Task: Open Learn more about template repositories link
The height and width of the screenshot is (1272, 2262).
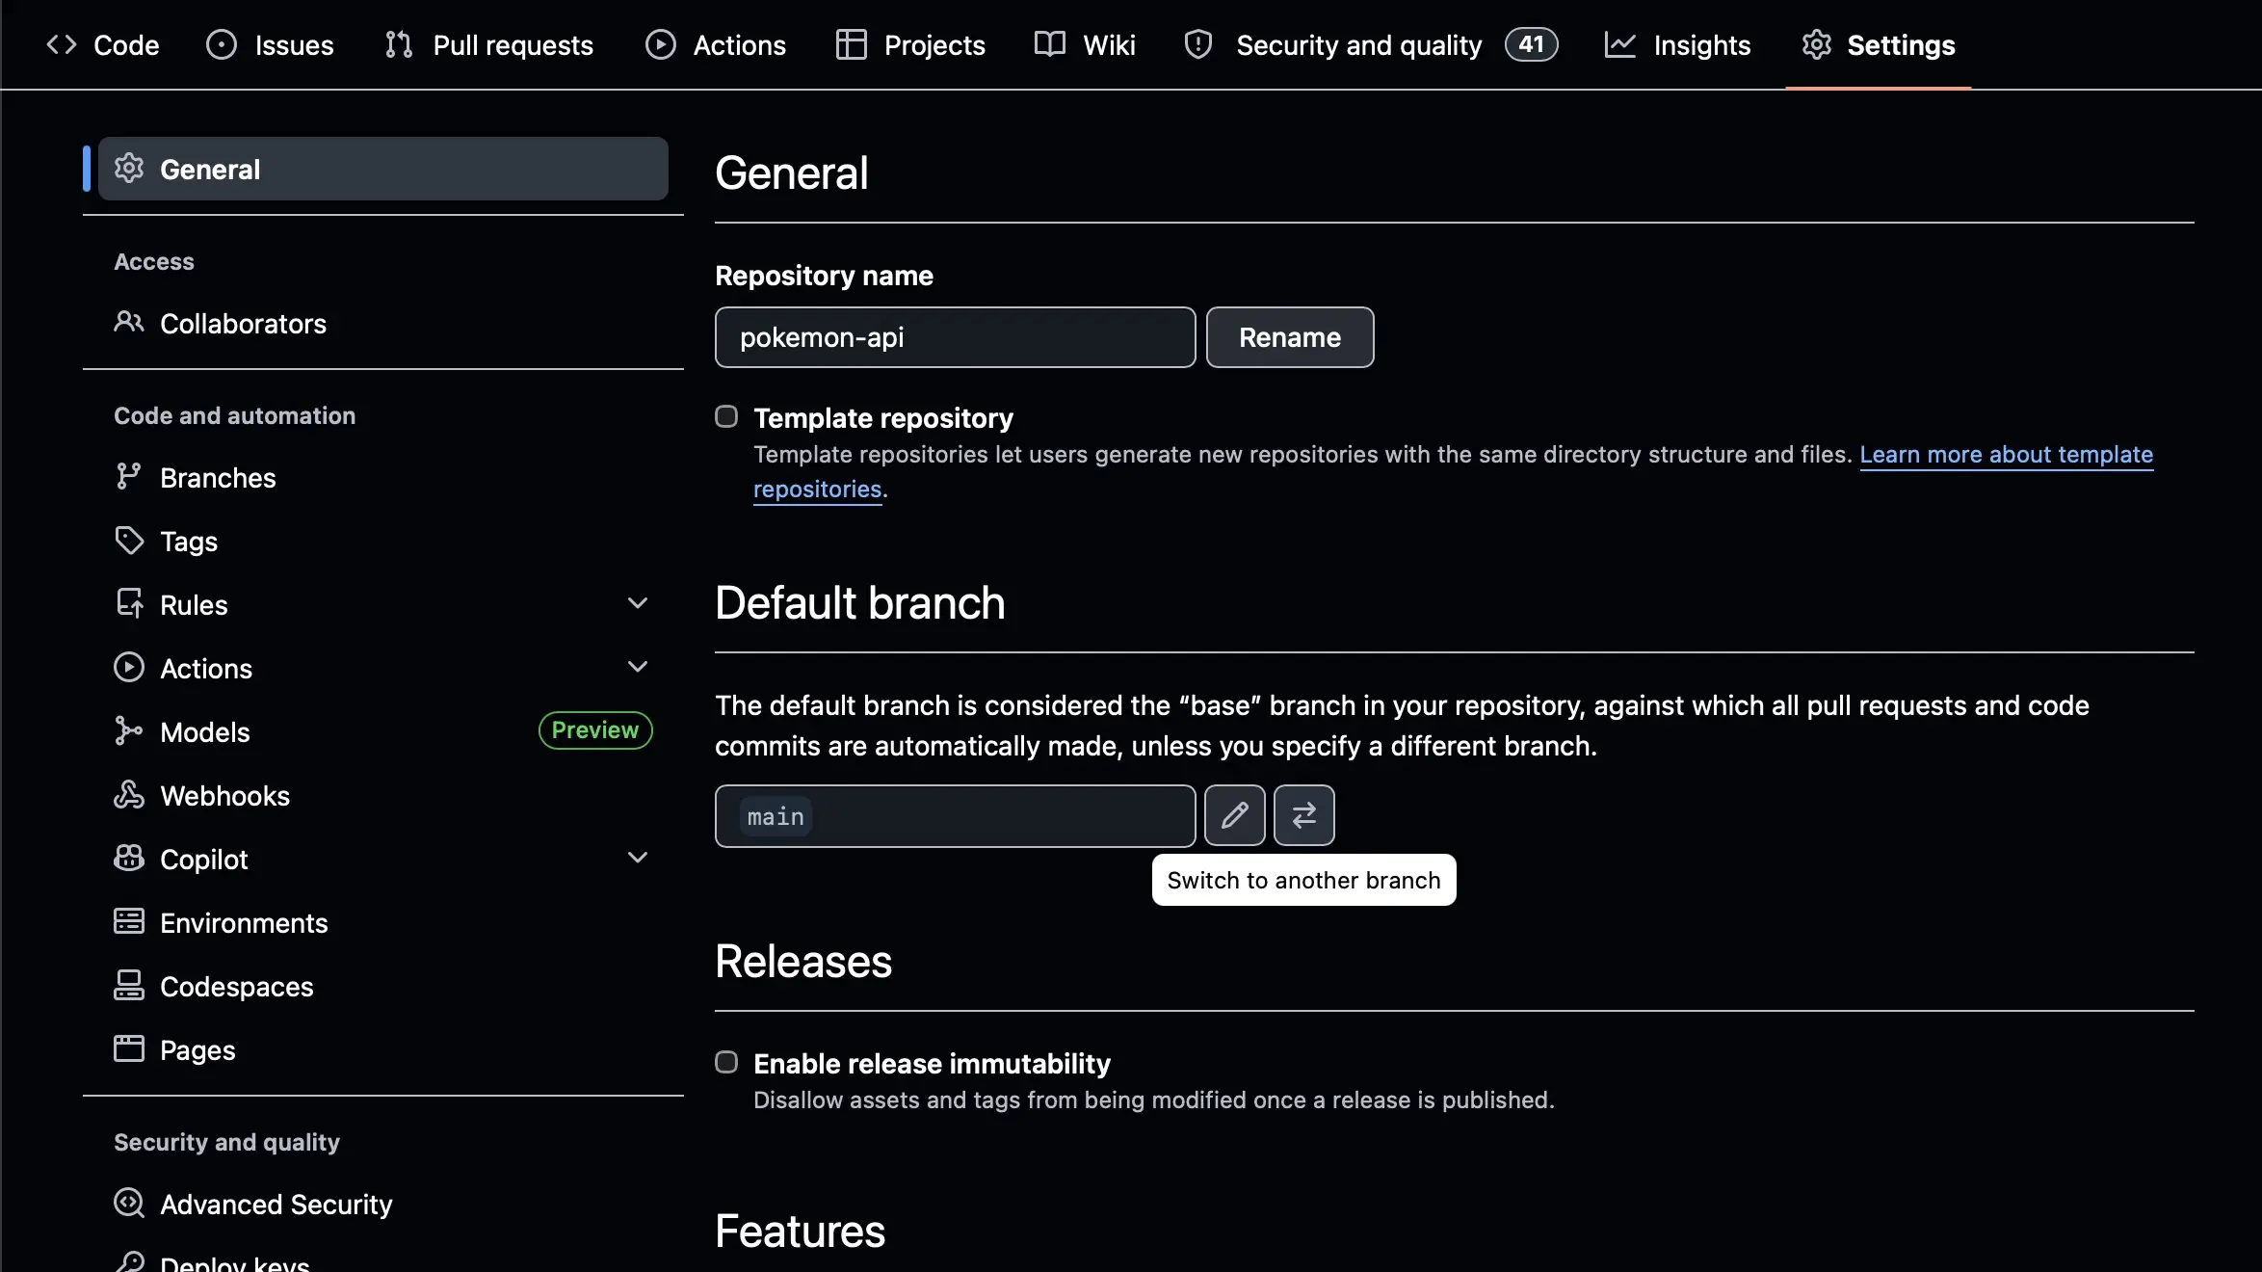Action: click(2006, 454)
